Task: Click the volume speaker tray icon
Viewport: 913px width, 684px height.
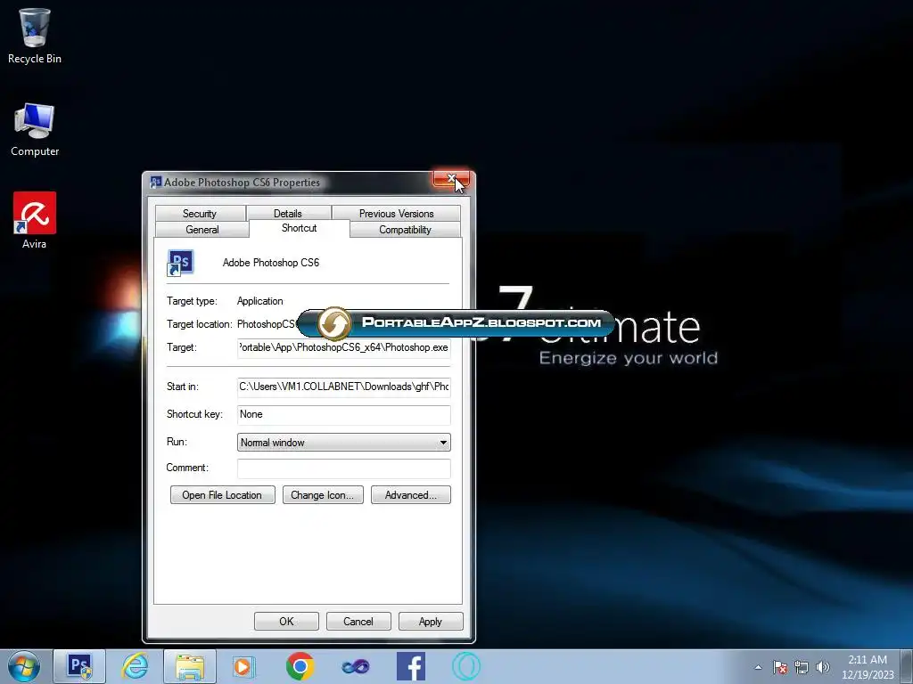Action: [x=822, y=667]
